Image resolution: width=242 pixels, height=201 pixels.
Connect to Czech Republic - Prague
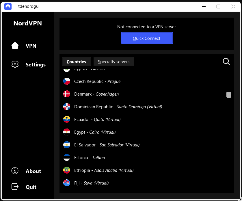pos(97,81)
